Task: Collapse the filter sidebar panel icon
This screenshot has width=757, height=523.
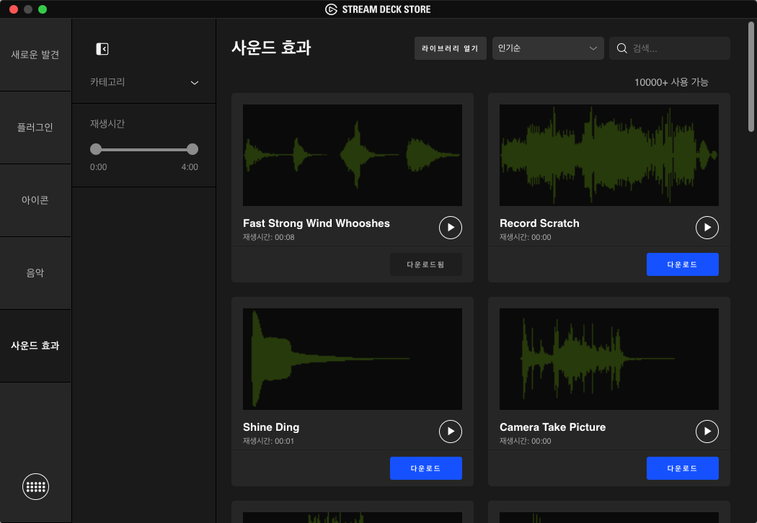Action: click(x=102, y=49)
